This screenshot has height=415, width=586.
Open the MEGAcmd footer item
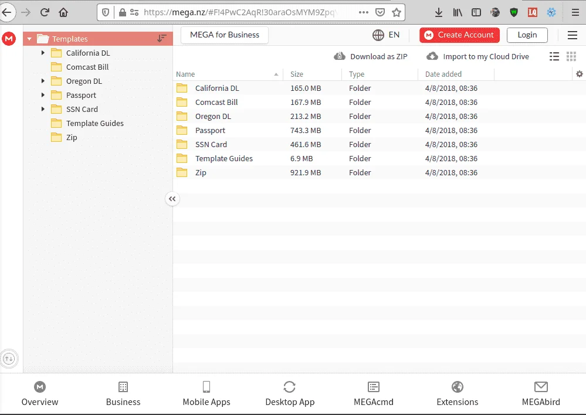tap(373, 394)
